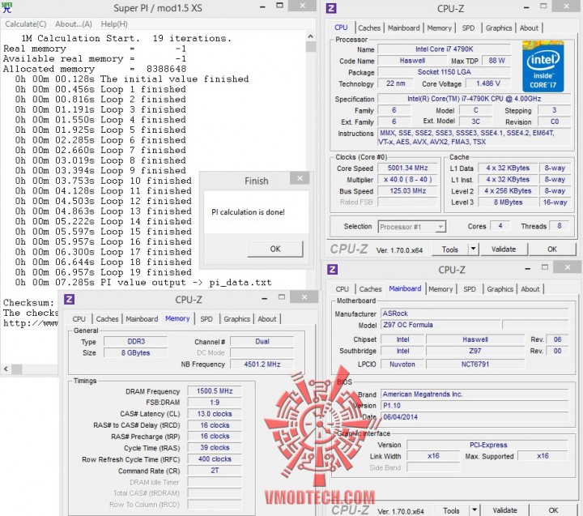Maximize the CPU-Z Memory window
The height and width of the screenshot is (516, 583).
click(x=282, y=296)
